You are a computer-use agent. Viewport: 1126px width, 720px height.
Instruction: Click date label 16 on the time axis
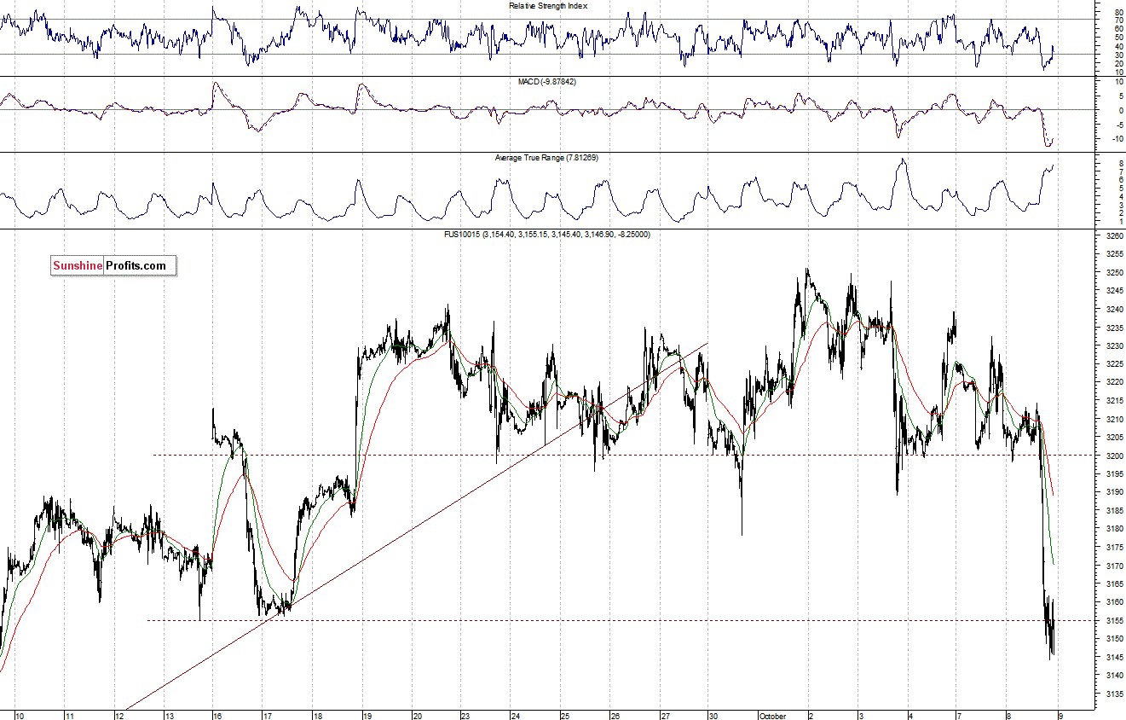218,716
